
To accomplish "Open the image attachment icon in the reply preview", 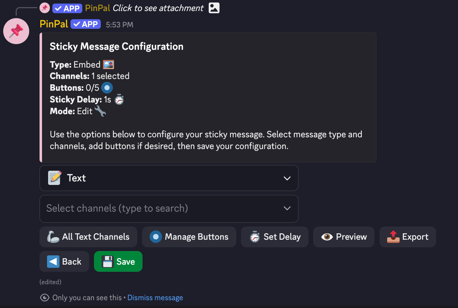I will pyautogui.click(x=213, y=7).
